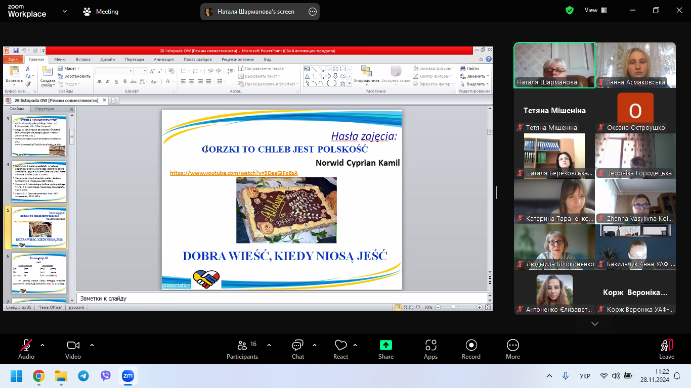The width and height of the screenshot is (691, 388).
Task: Click the Упорядочить arrange icon
Action: 366,71
